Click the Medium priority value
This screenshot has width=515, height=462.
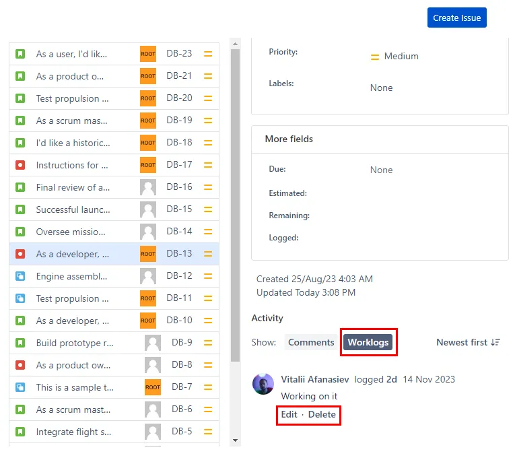coord(401,56)
